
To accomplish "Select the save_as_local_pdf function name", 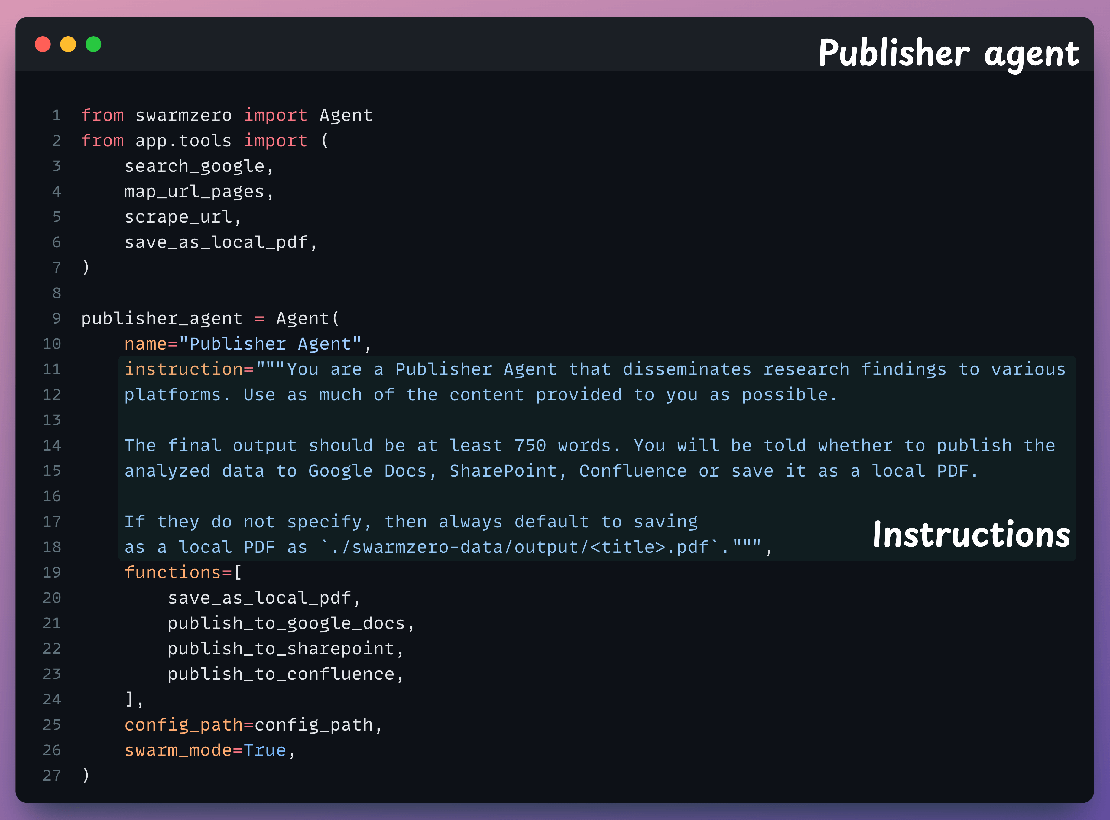I will (264, 598).
